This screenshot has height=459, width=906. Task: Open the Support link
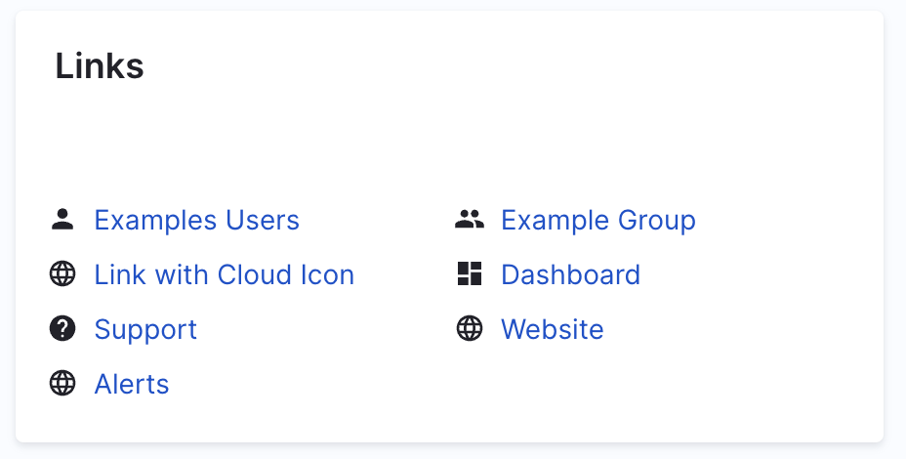(145, 330)
